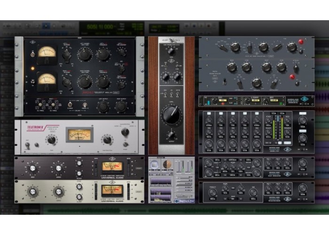
Task: Click next arrow in delay modulator top row
Action: pyautogui.click(x=241, y=160)
